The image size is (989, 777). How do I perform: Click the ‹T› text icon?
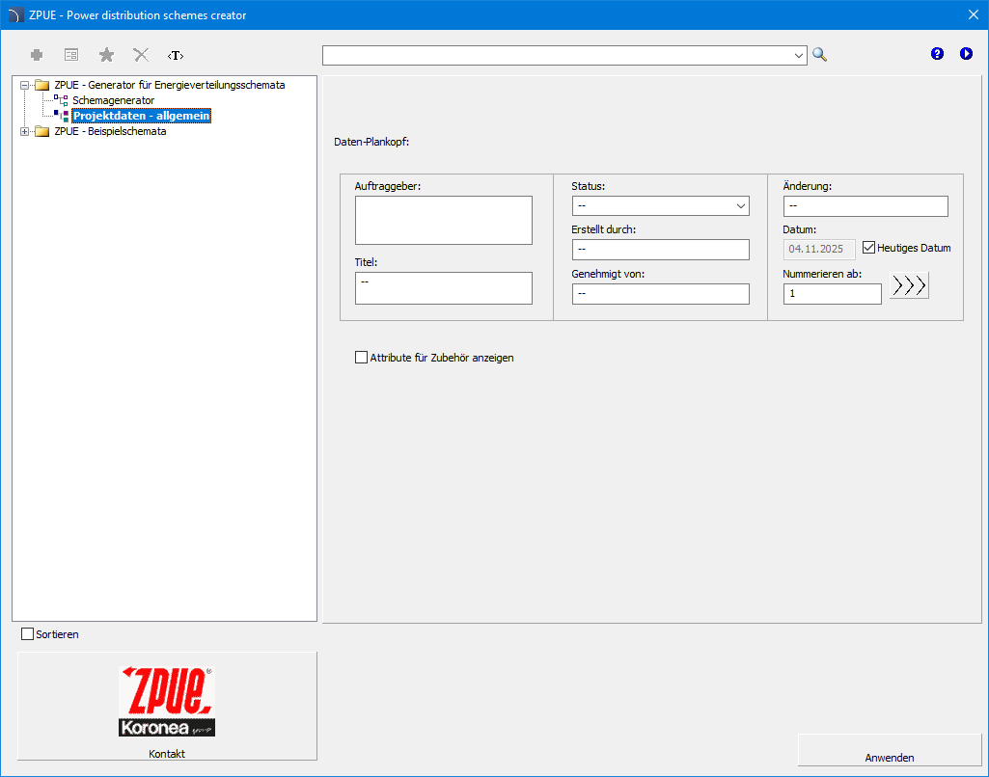176,55
